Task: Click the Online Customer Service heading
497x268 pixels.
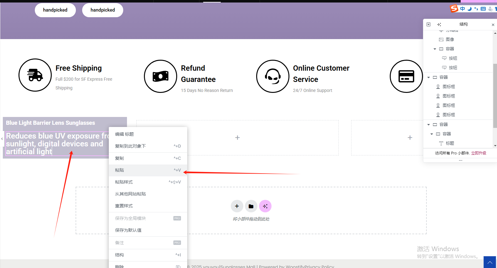Action: tap(321, 74)
